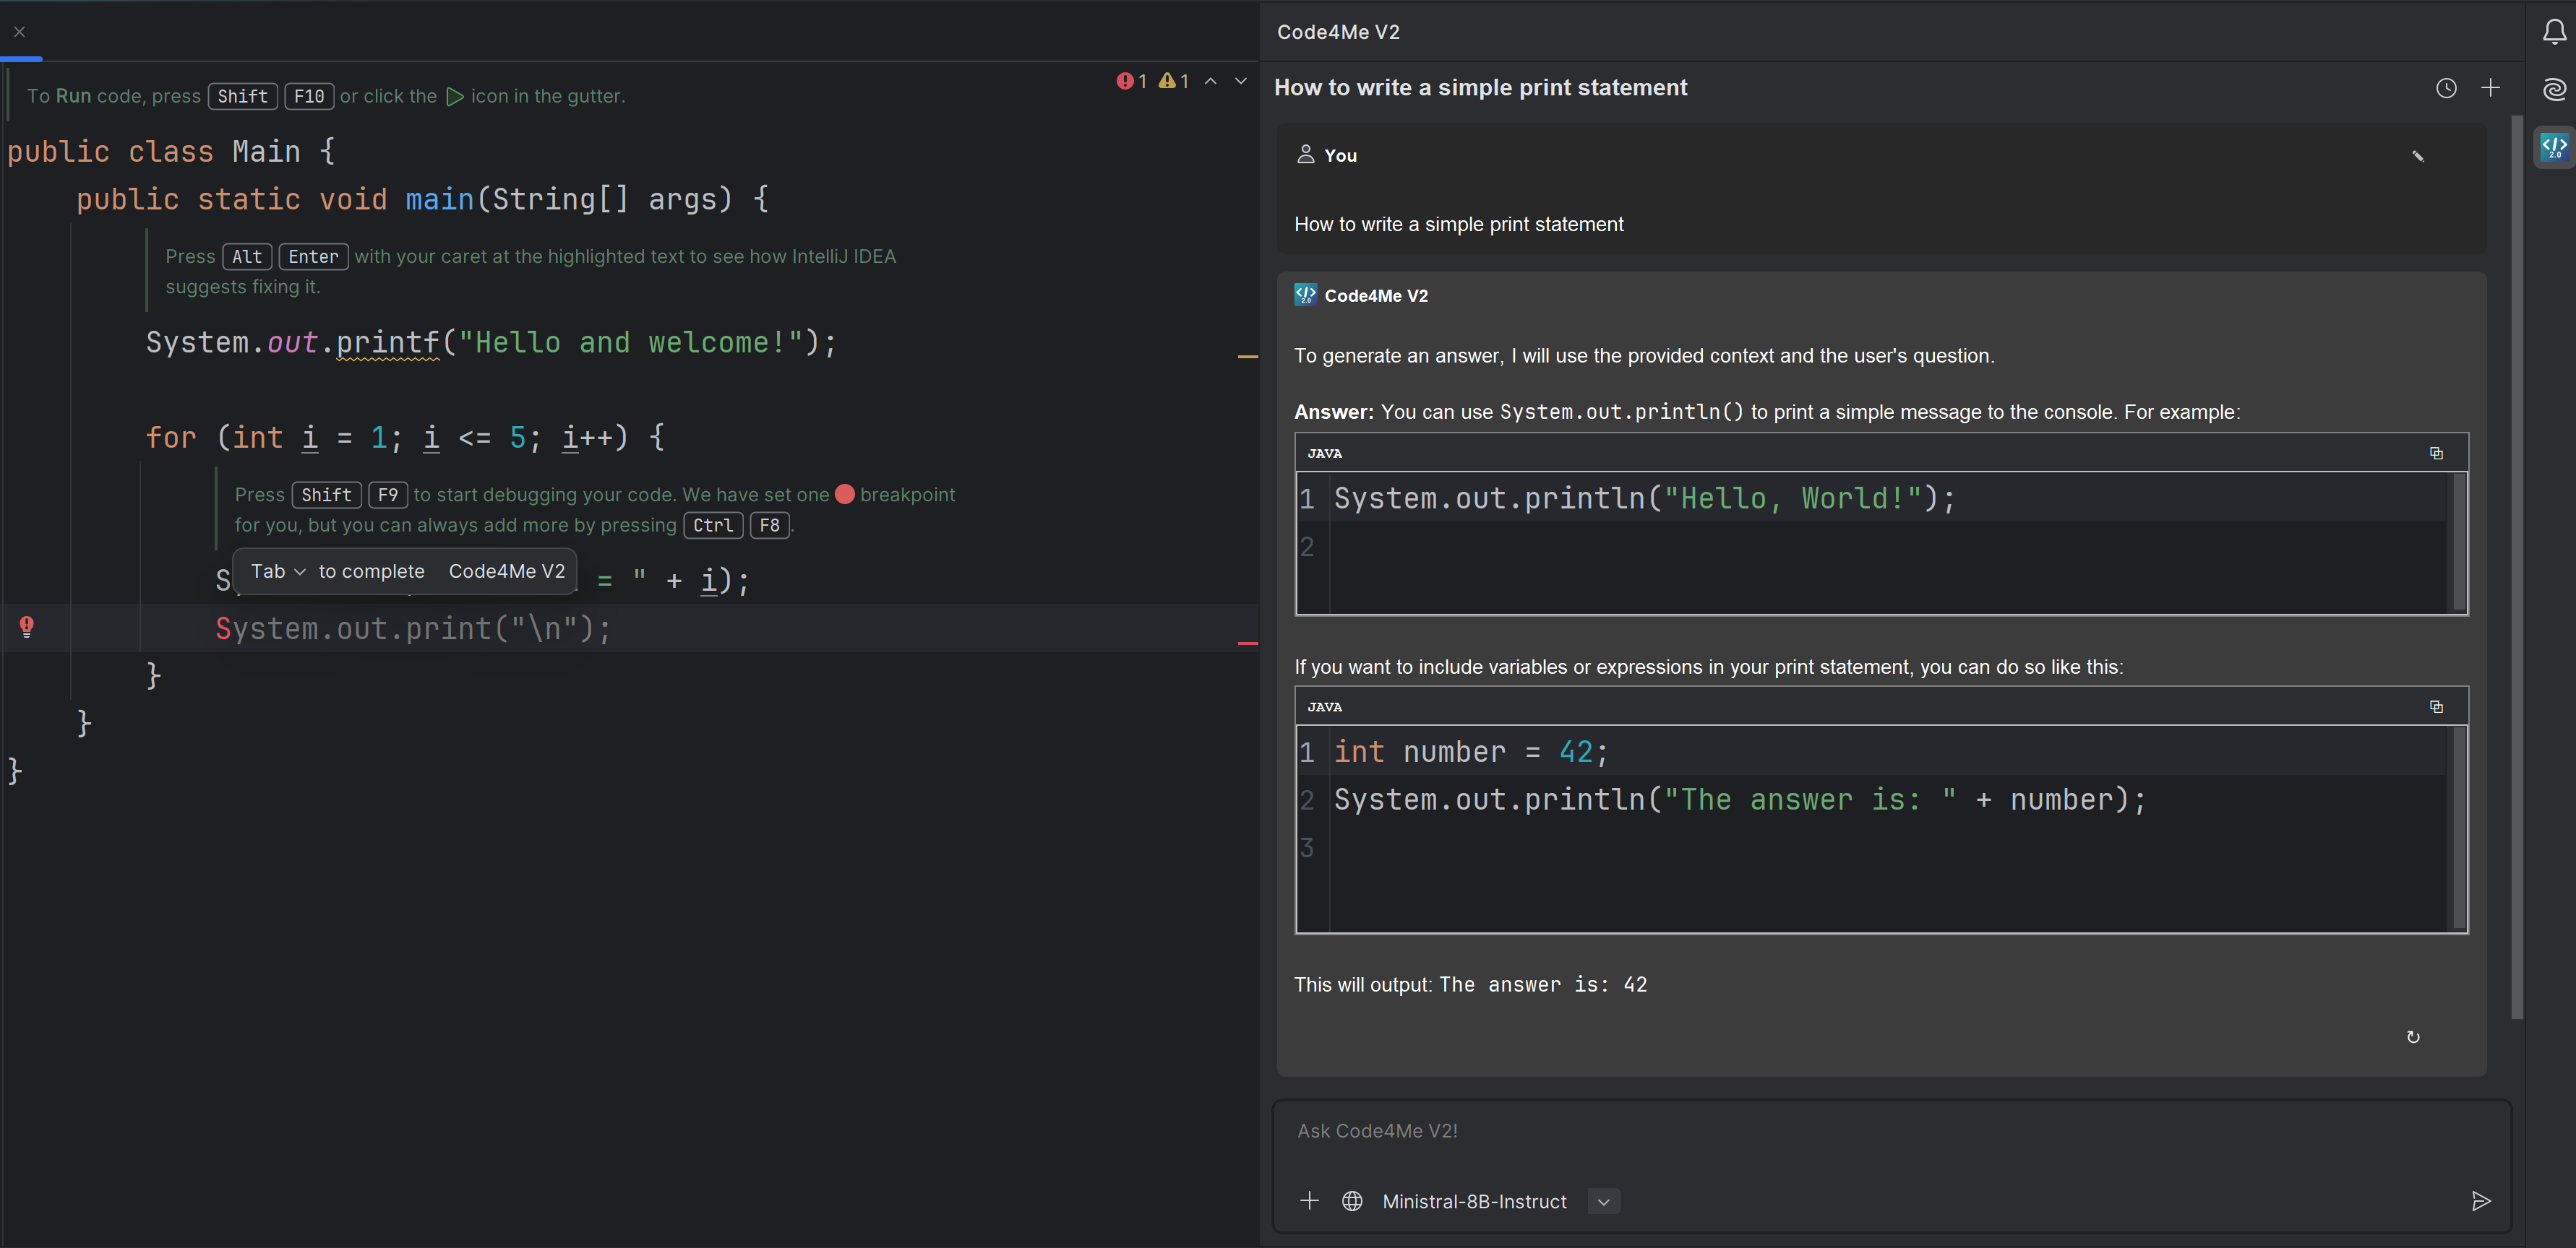The height and width of the screenshot is (1248, 2576).
Task: Start a new chat with plus icon
Action: tap(2490, 88)
